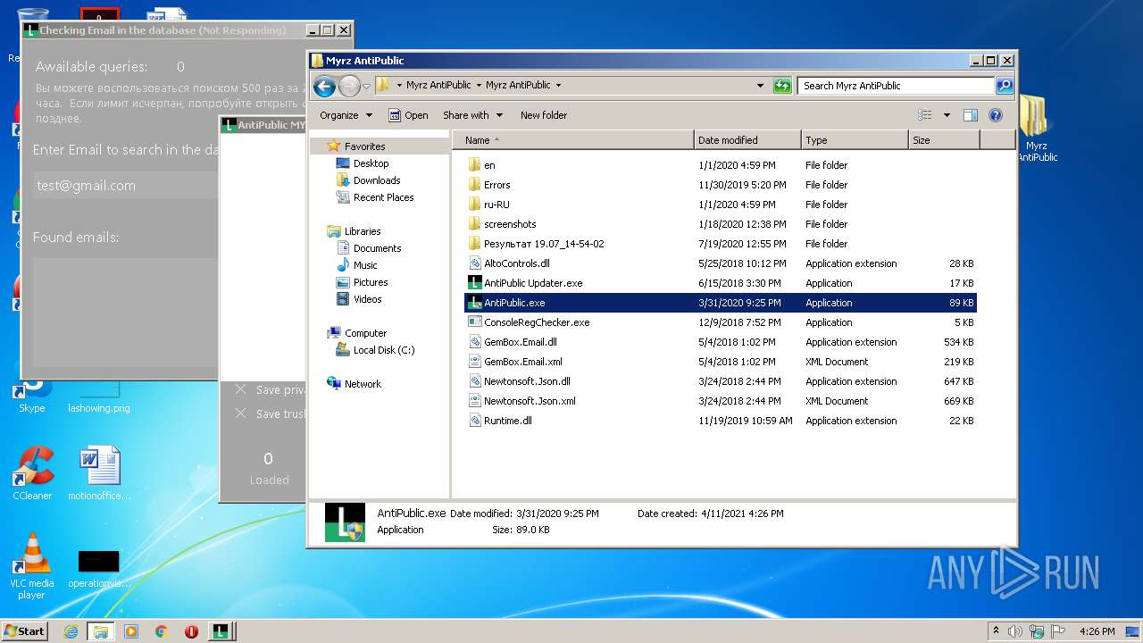1143x643 pixels.
Task: Select the en folder icon
Action: coord(474,165)
